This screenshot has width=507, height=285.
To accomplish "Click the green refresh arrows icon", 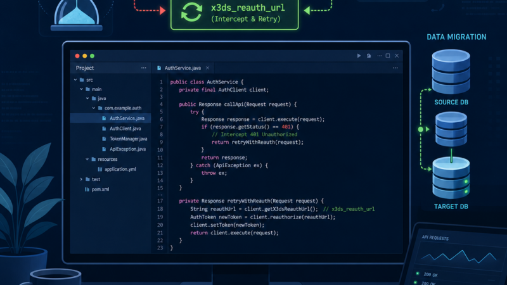I will pos(191,12).
